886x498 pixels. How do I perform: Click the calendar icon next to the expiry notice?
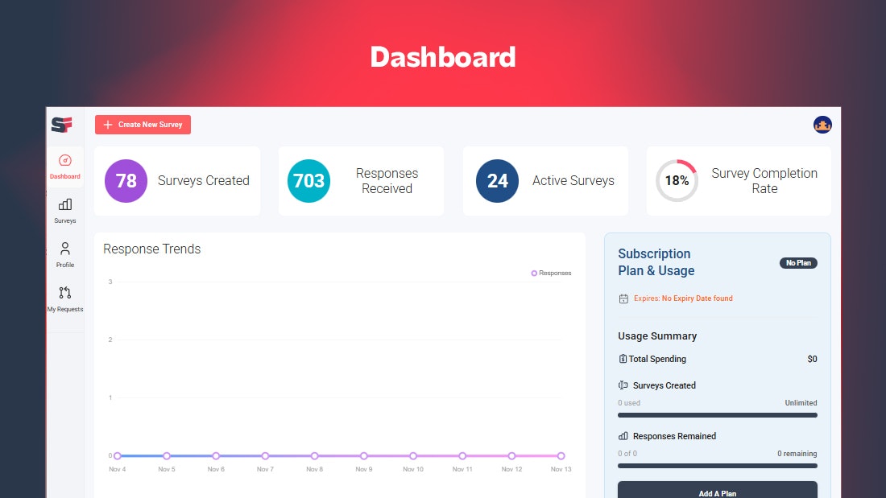(x=623, y=298)
